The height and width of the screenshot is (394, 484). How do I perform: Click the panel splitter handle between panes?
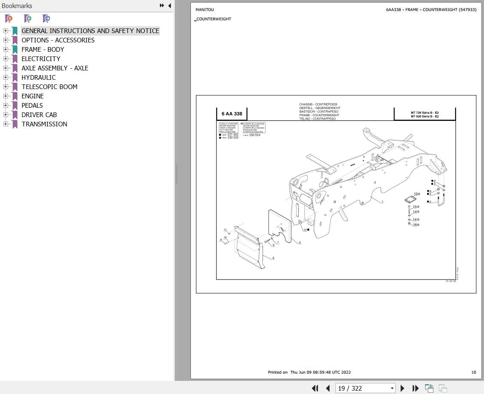point(176,174)
